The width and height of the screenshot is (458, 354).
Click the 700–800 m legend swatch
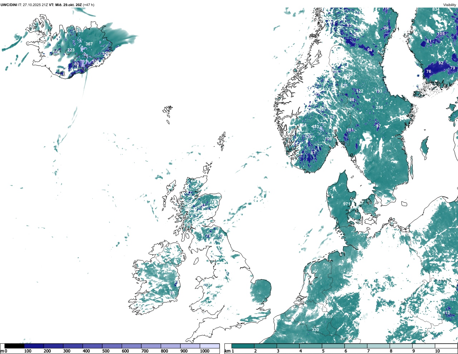[151, 346]
